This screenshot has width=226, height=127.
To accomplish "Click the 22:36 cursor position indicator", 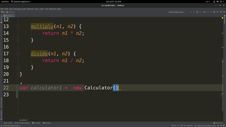I will [x=173, y=126].
